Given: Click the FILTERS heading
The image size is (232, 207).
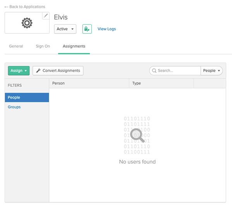Looking at the screenshot, I should click(x=15, y=85).
